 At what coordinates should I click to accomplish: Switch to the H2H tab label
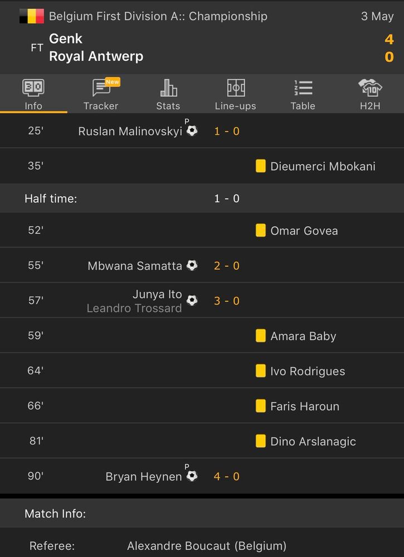pyautogui.click(x=370, y=106)
